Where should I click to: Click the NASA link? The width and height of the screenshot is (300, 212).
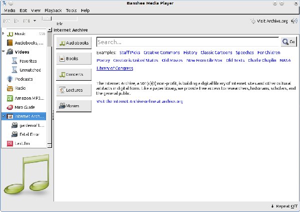coord(285,61)
